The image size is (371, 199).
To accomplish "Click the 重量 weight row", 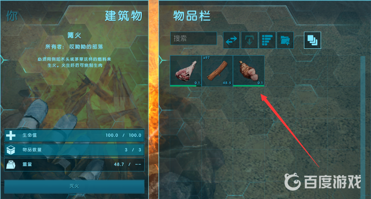I will click(x=74, y=164).
